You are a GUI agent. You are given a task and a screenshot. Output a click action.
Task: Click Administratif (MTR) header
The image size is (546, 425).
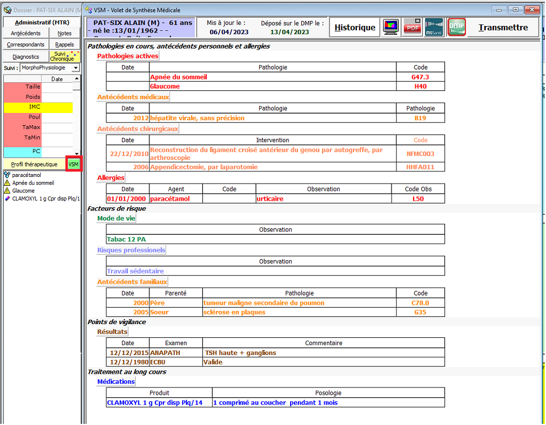point(42,22)
